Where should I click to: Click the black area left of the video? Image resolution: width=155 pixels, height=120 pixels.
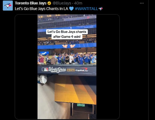(x=26, y=67)
